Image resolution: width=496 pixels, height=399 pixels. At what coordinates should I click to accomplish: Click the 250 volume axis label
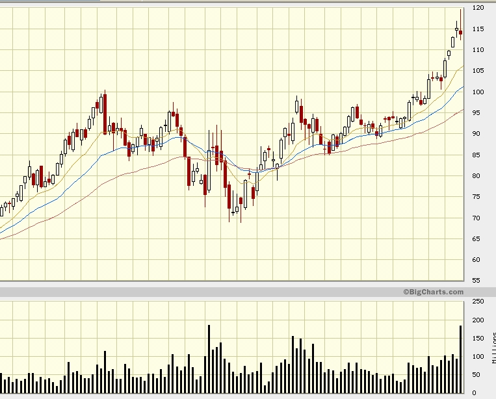point(478,302)
